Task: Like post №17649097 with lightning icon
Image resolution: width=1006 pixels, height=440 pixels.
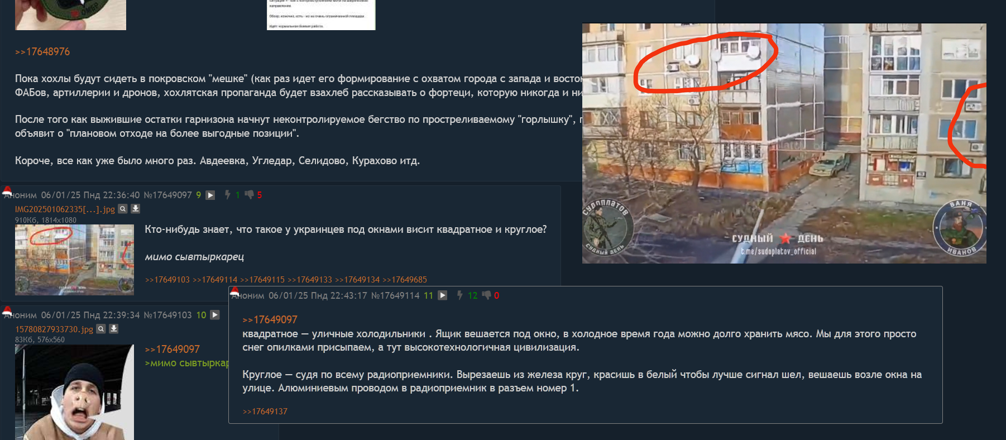Action: coord(227,195)
